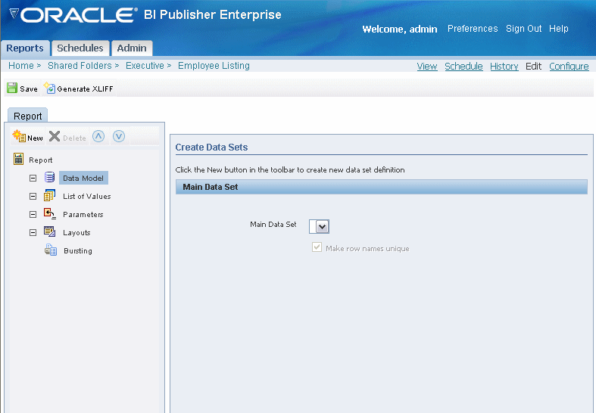Go to Shared Folders breadcrumb
Screen dimensions: 596x413
click(80, 66)
